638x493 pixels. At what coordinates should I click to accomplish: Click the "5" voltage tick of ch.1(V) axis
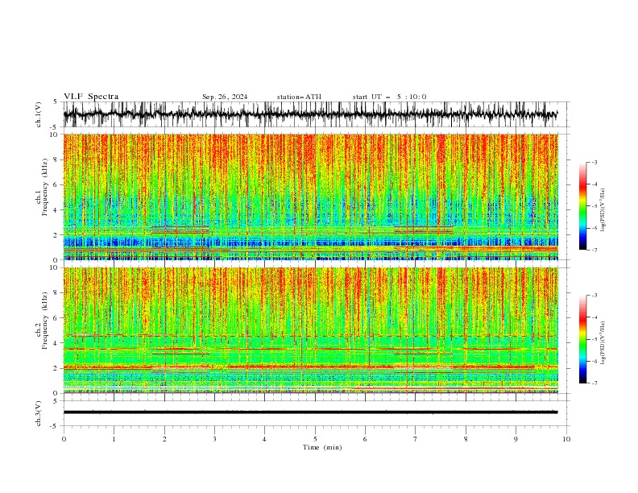pyautogui.click(x=56, y=101)
